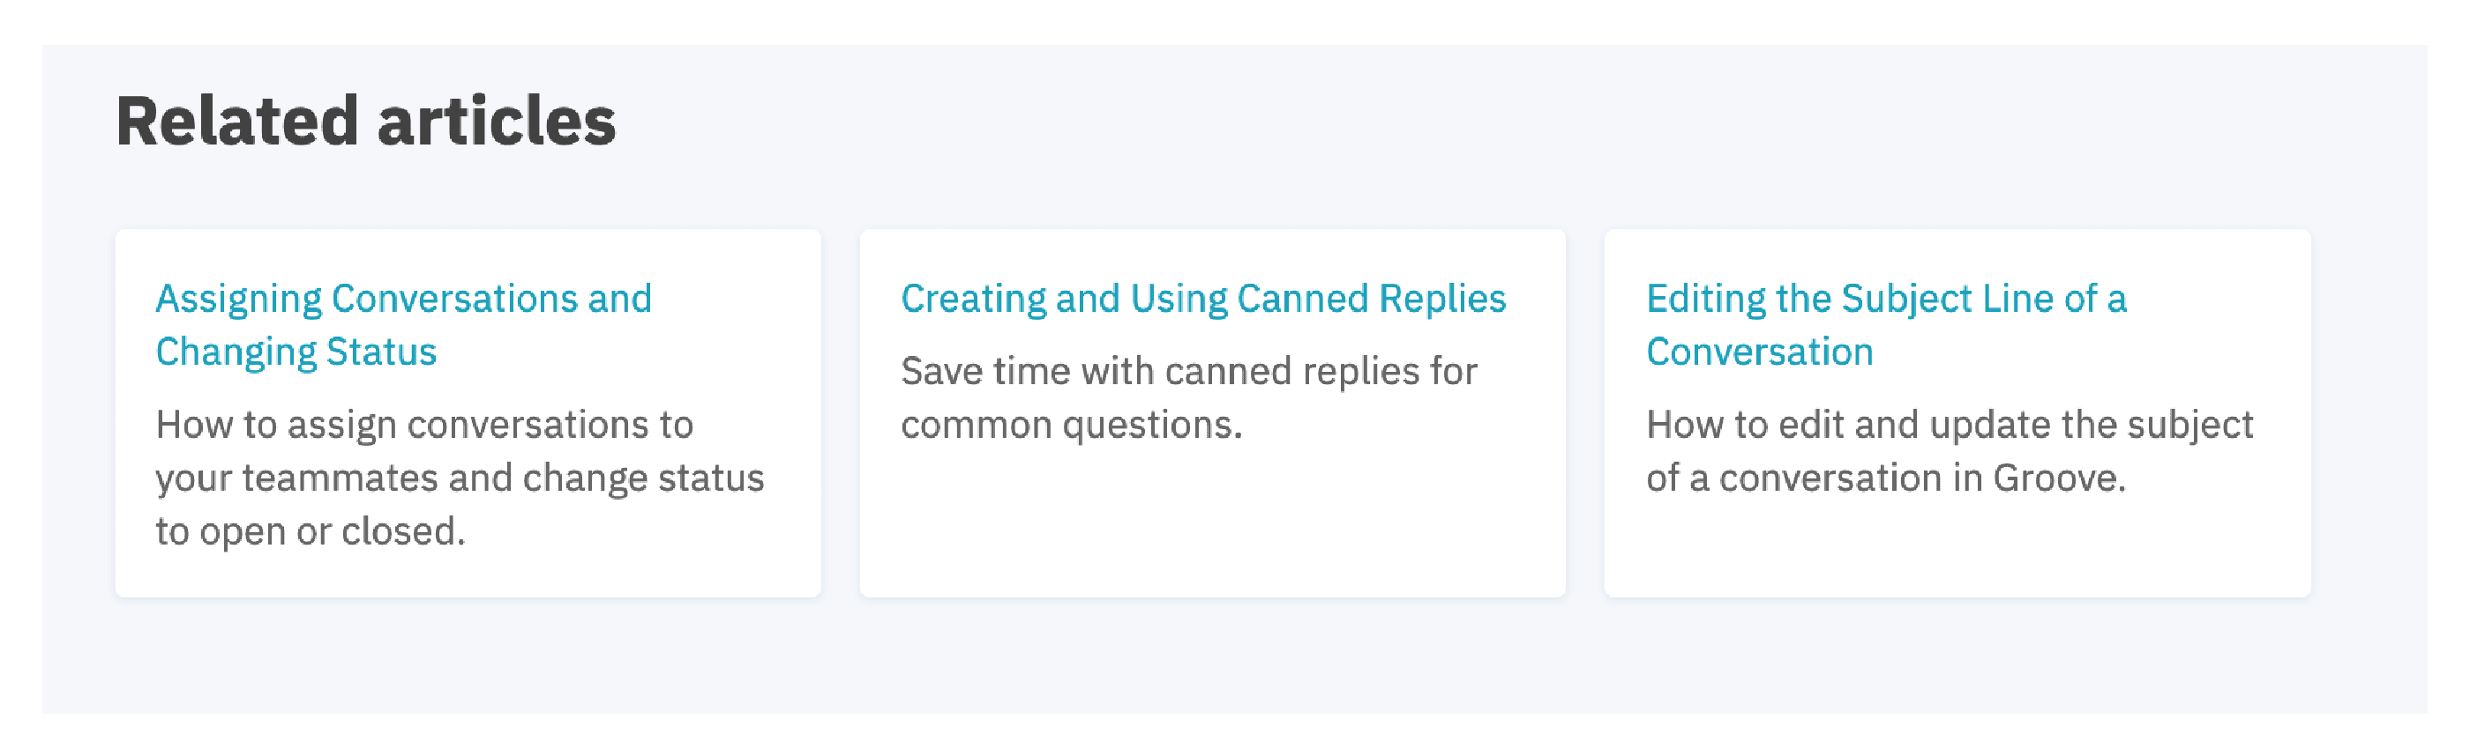Screen dimensions: 2470x756
Task: Click the "to open or closed." text line
Action: point(310,530)
